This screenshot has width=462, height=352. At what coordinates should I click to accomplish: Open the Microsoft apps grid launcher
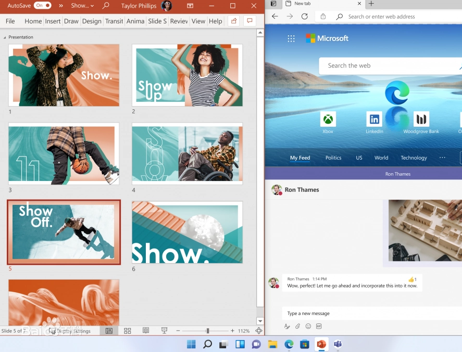tap(291, 38)
